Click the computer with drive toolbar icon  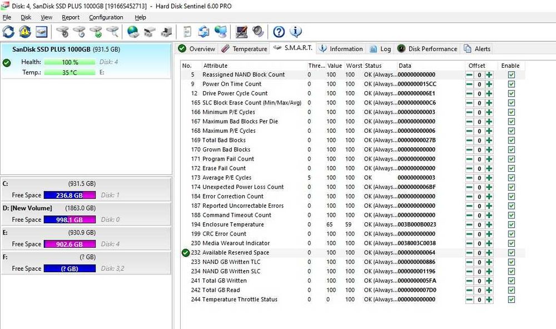166,32
